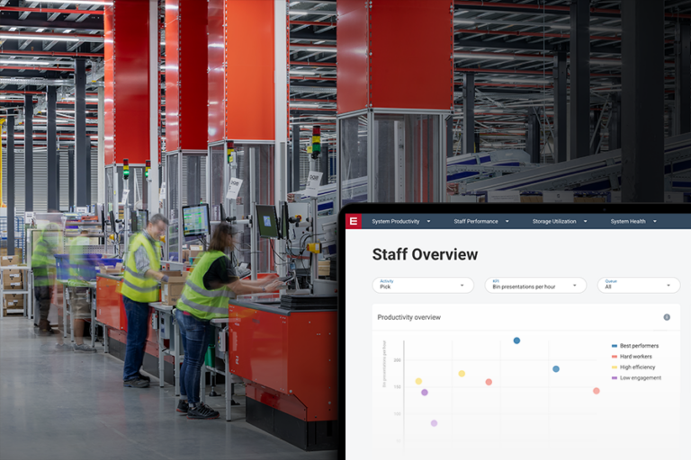This screenshot has width=691, height=460.
Task: Expand the Staff Performance dropdown arrow
Action: 507,221
